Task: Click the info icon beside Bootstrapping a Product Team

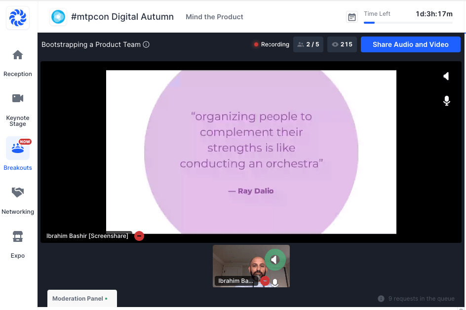Action: 146,44
